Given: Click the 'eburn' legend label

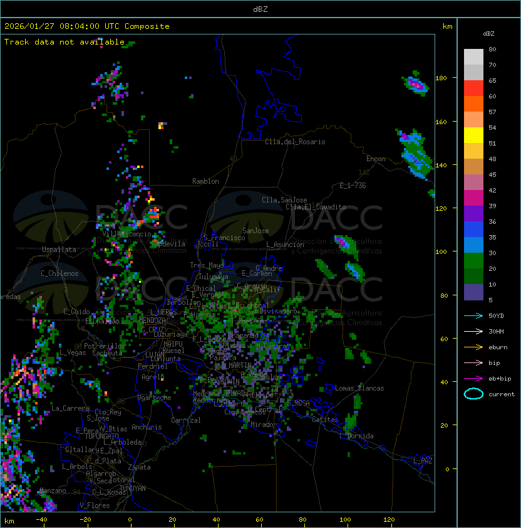Looking at the screenshot, I should [498, 347].
